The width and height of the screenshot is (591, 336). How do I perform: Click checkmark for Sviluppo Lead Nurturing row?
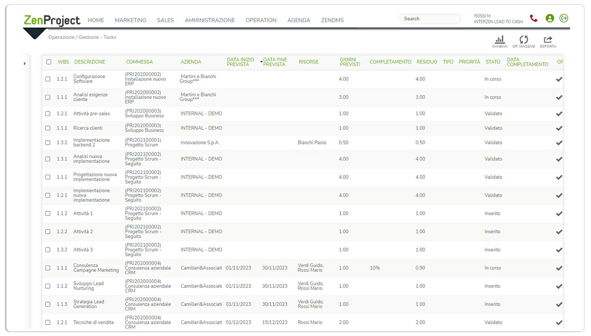[x=559, y=286]
